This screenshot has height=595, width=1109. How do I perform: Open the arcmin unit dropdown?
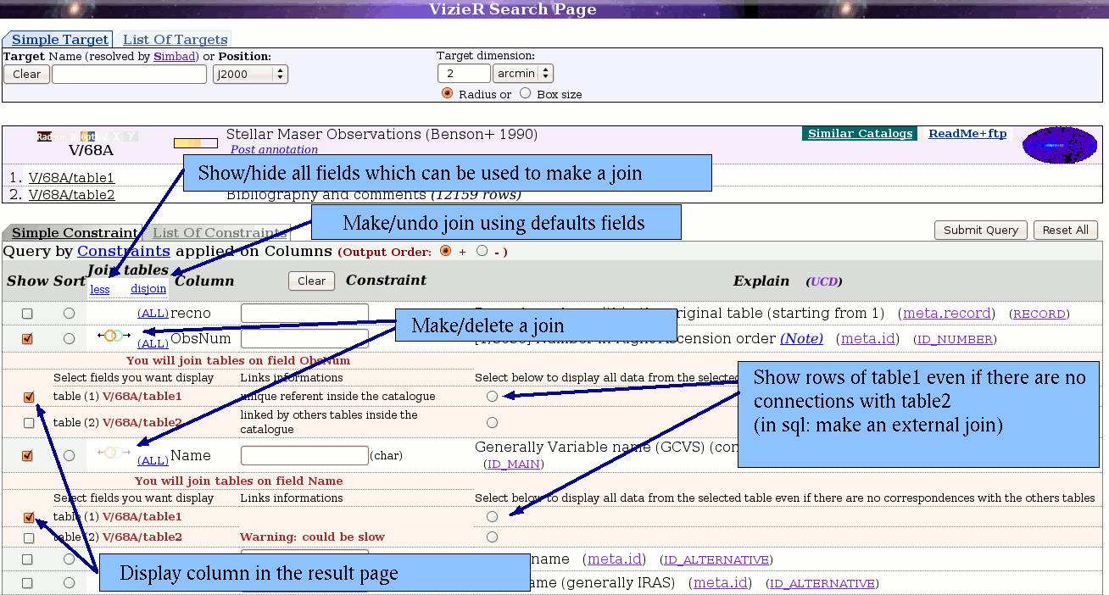click(x=523, y=74)
